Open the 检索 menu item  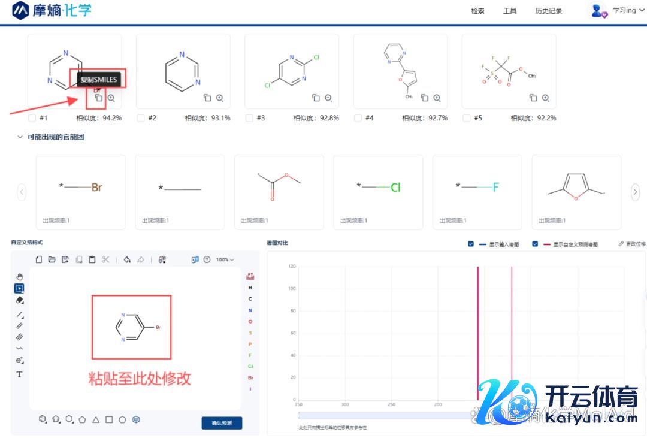tap(477, 11)
